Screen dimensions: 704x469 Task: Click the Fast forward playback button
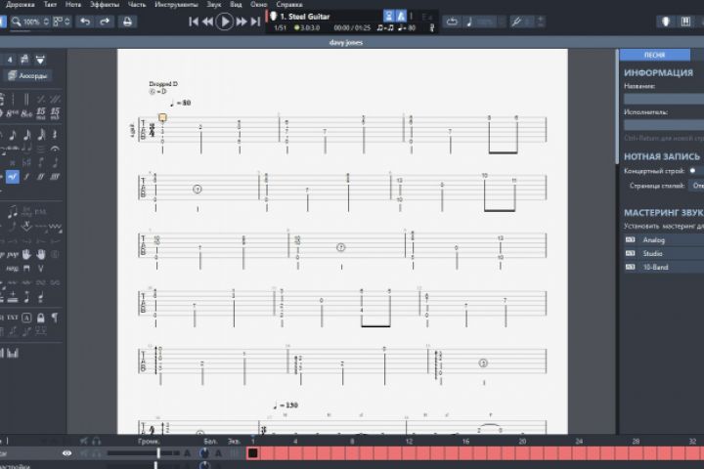[242, 21]
